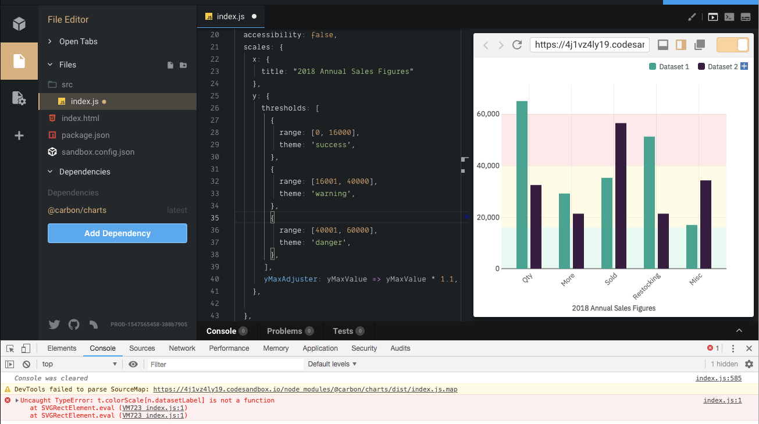Viewport: 759px width, 424px height.
Task: Open the configuration files sidebar icon
Action: (x=19, y=98)
